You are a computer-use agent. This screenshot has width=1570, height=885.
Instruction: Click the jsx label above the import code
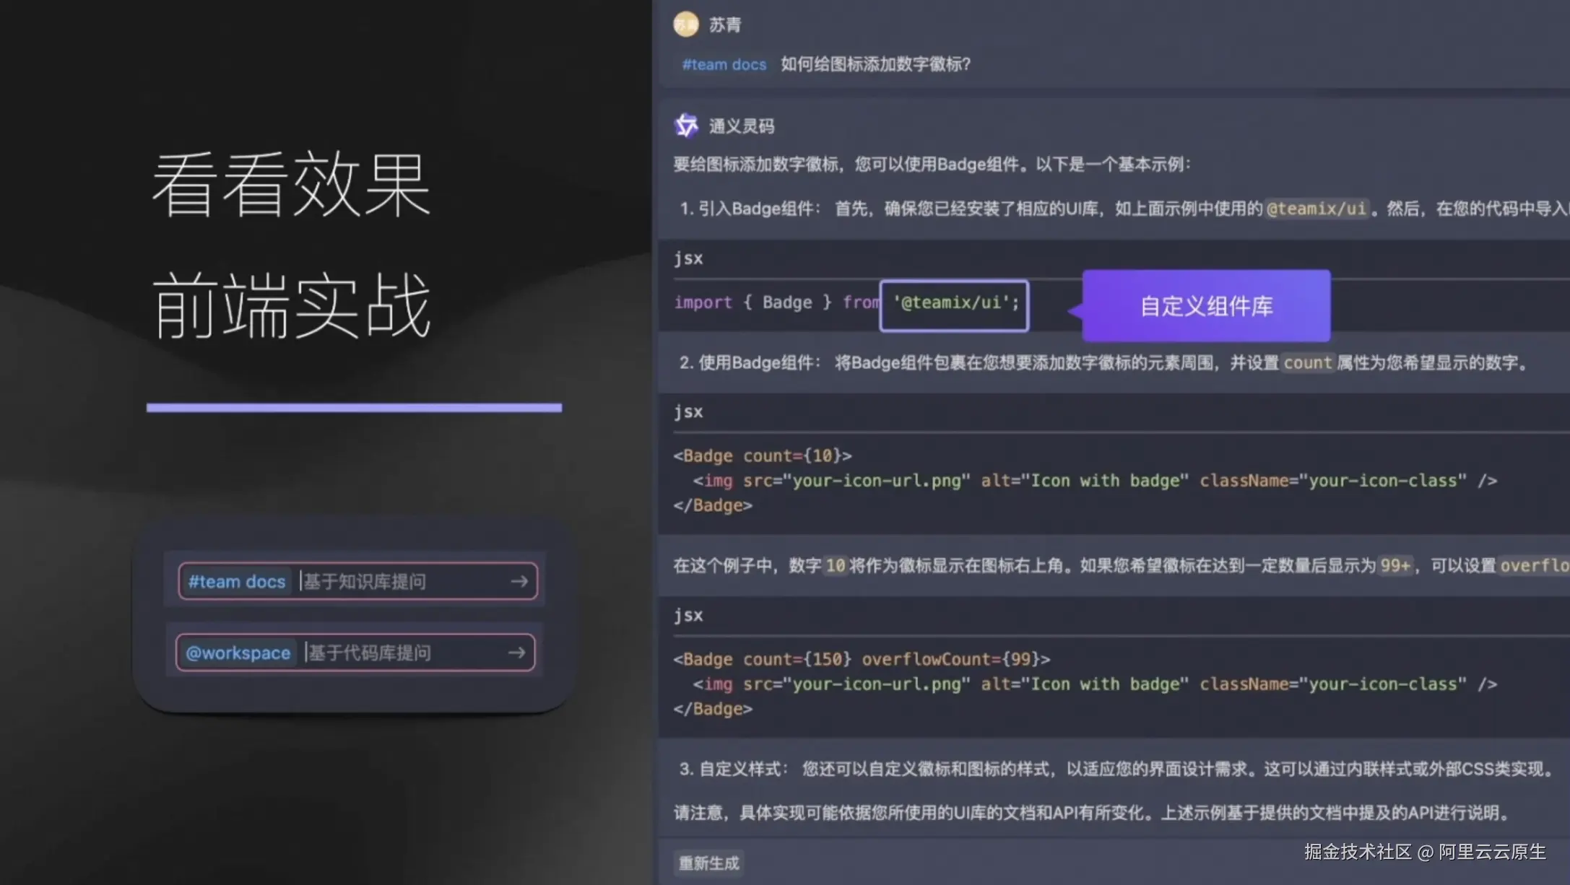click(688, 258)
